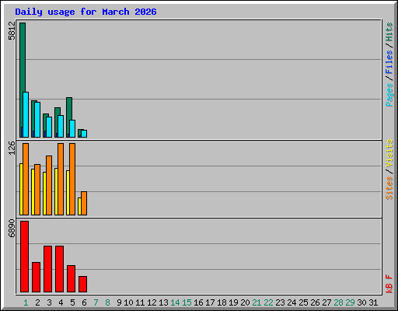The image size is (398, 311).
Task: Click green weekend day label 28
Action: pyautogui.click(x=338, y=302)
